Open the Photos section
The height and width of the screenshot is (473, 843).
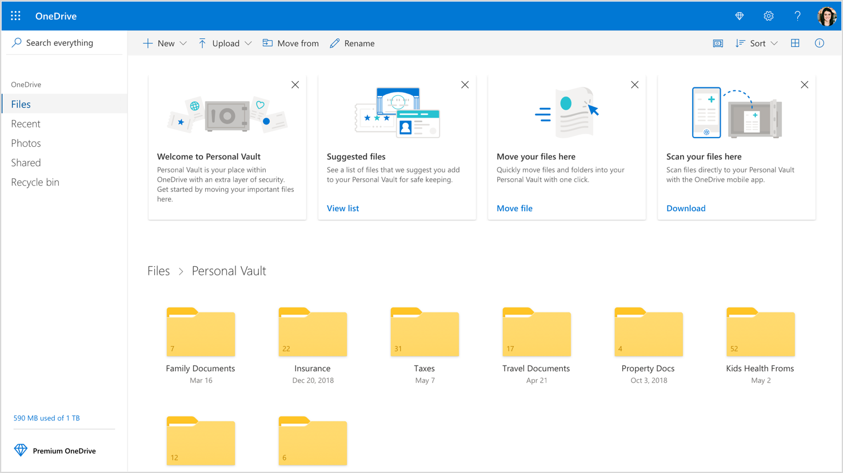point(26,143)
